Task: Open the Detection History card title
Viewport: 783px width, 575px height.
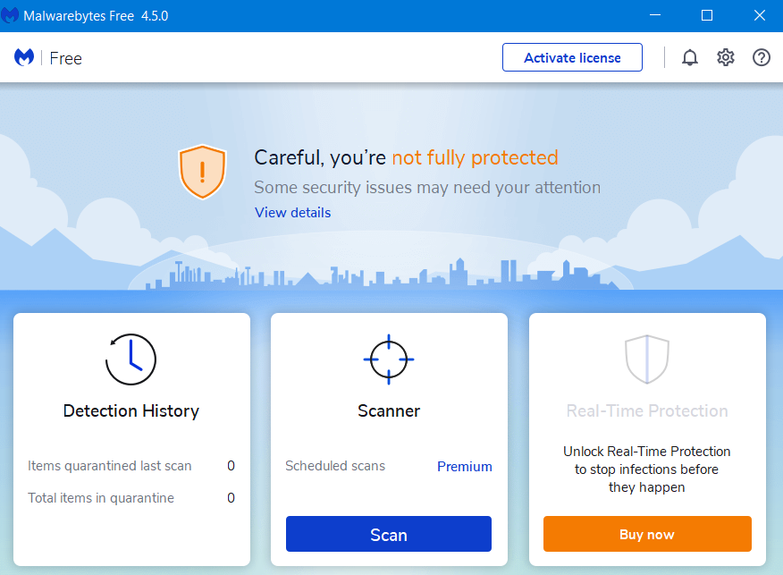Action: click(x=130, y=410)
